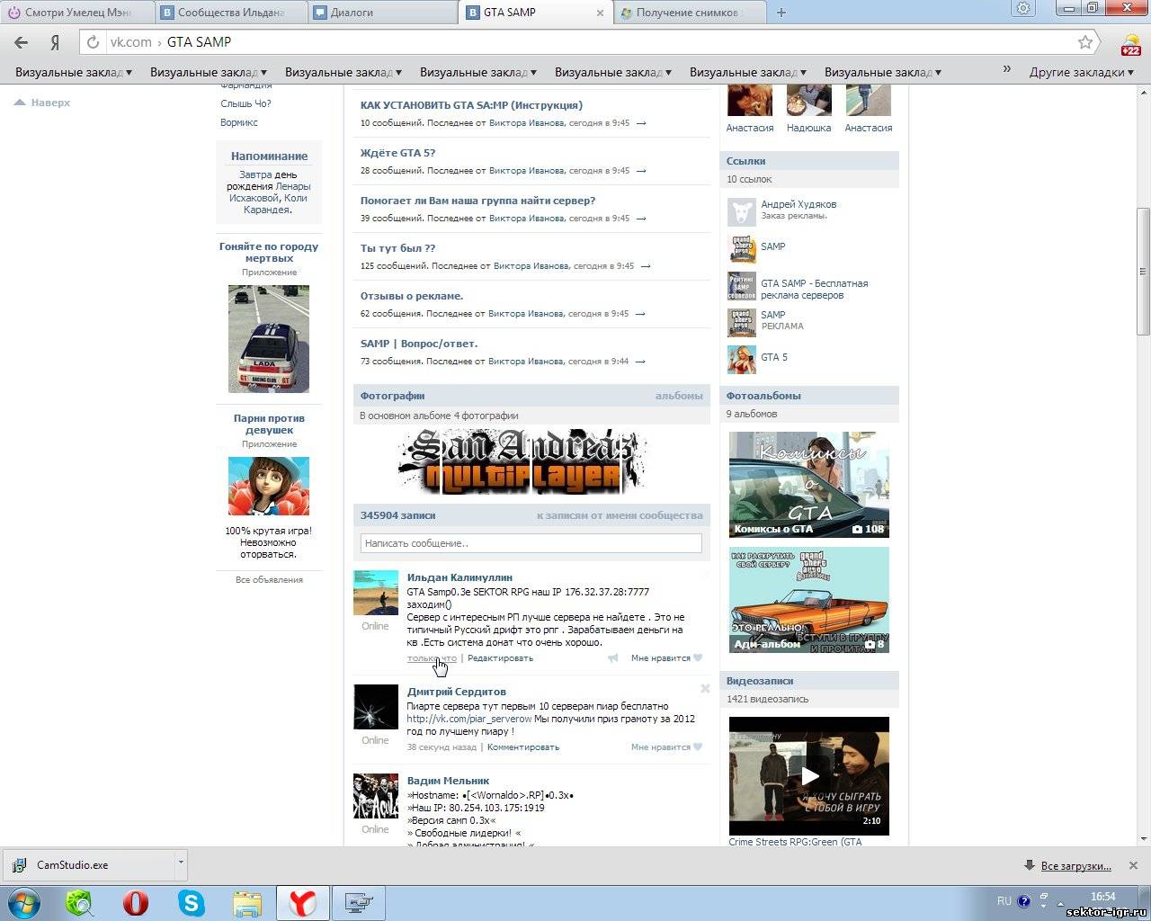Open the vk.com/piar_serverow link
This screenshot has height=921, width=1151.
468,719
